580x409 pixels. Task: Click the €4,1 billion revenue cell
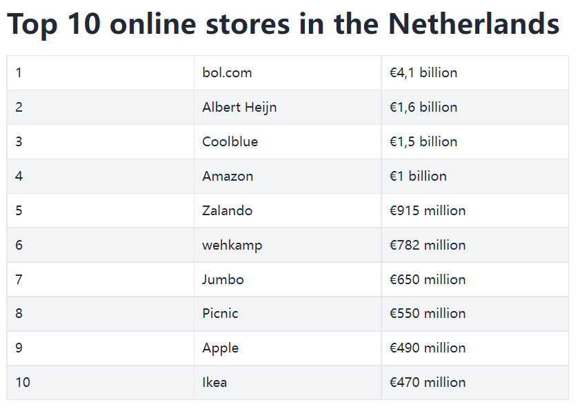(x=423, y=73)
